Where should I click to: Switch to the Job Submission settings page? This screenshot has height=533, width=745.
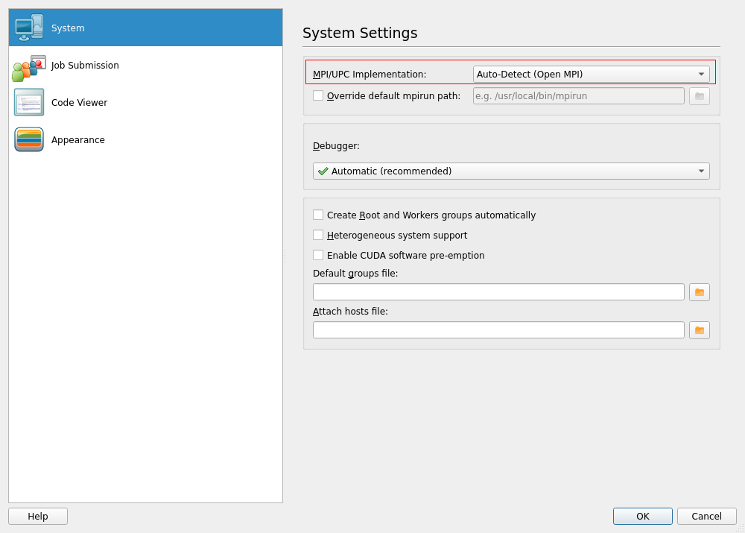tap(84, 65)
